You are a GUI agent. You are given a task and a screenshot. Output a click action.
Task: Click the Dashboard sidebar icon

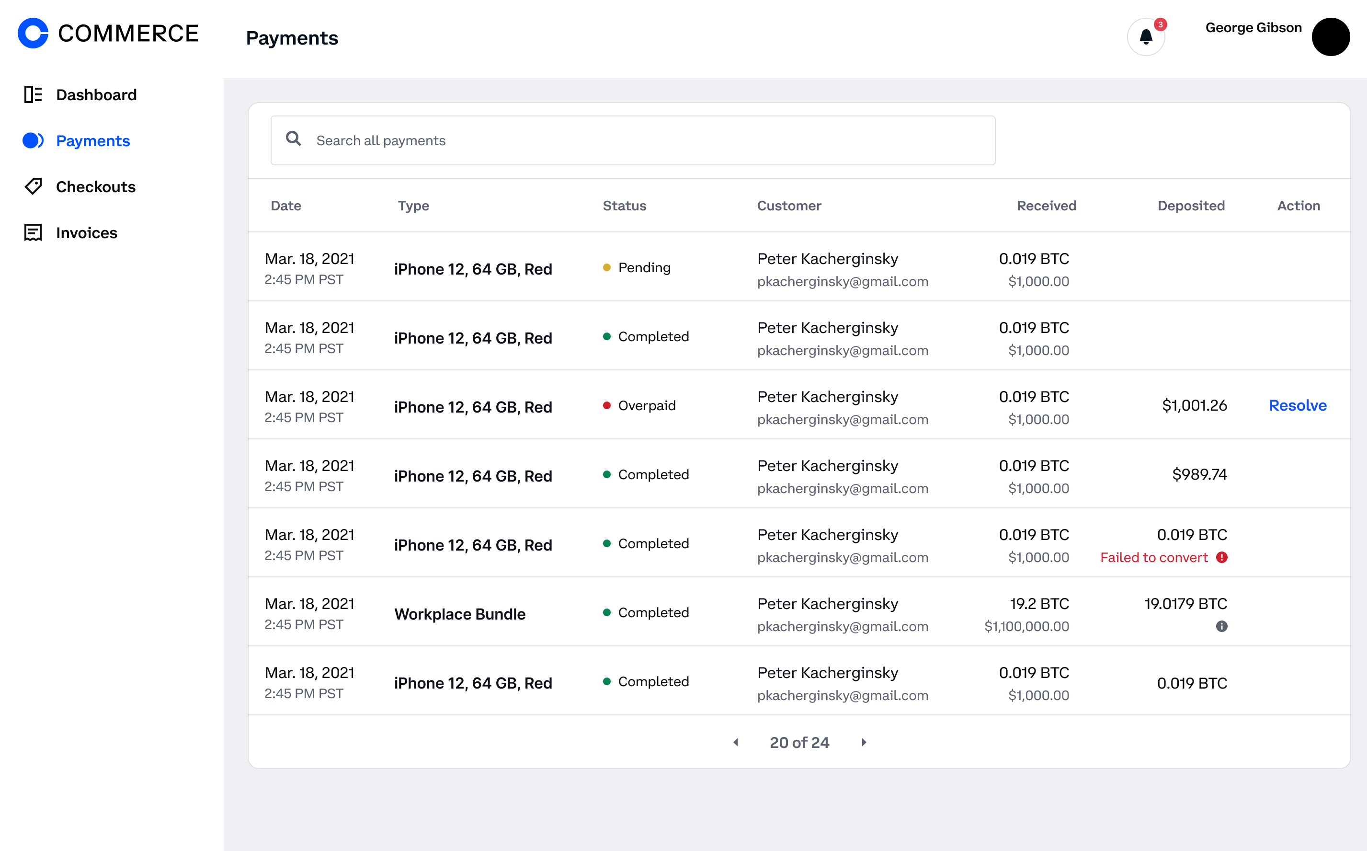[x=33, y=94]
